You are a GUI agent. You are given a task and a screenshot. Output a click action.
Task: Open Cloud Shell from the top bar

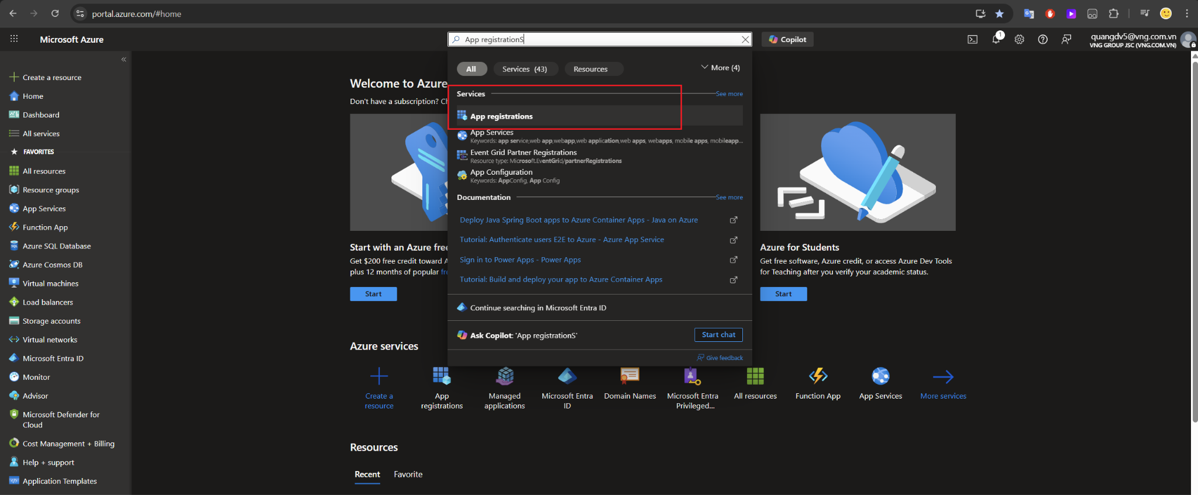pos(972,40)
